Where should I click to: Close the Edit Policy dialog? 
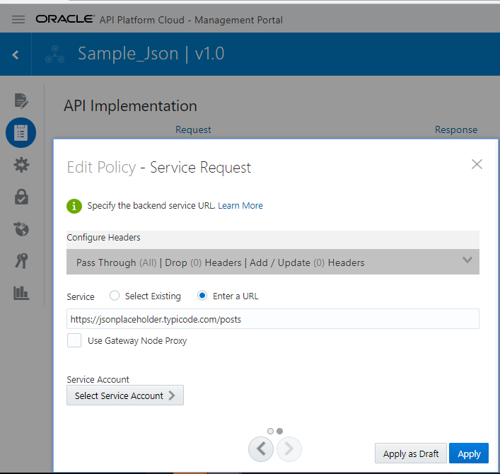click(x=477, y=164)
